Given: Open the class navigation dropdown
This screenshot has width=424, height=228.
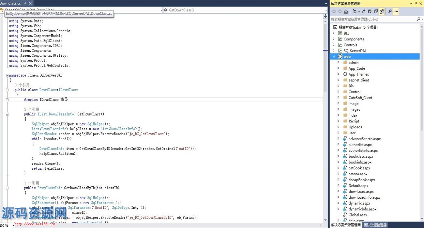Looking at the screenshot, I should [x=161, y=10].
